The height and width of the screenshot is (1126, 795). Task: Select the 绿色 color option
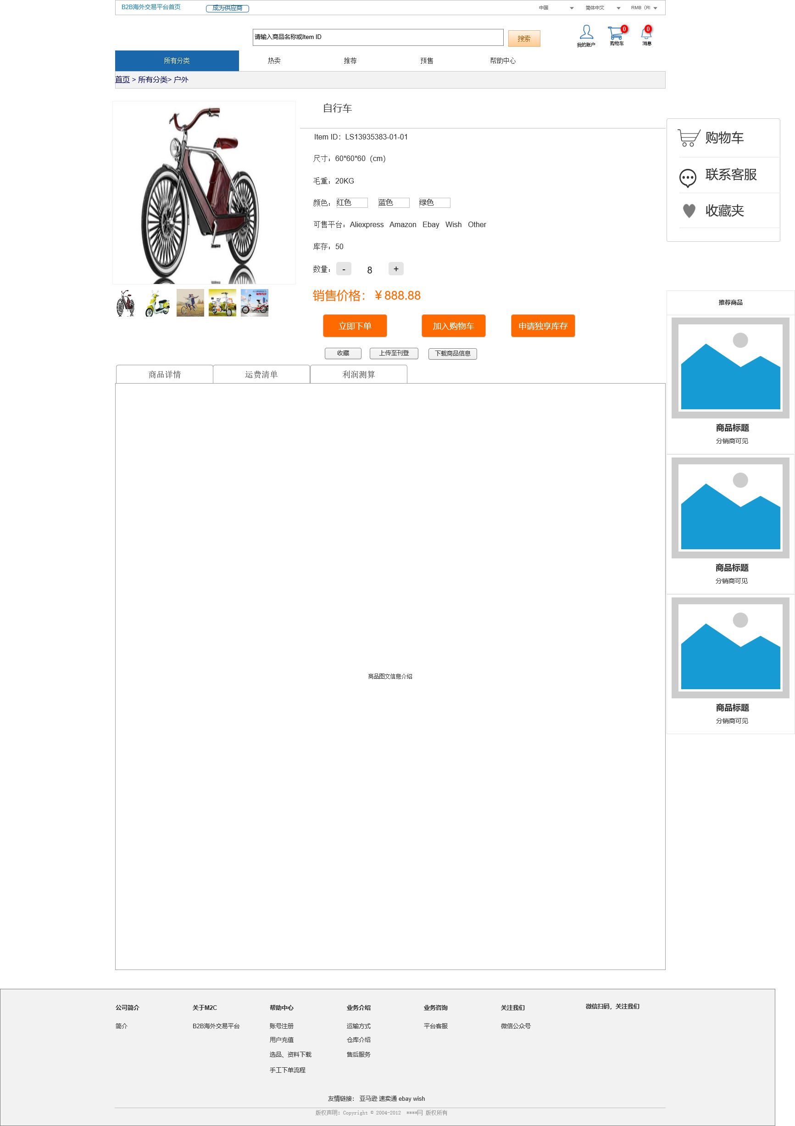434,202
